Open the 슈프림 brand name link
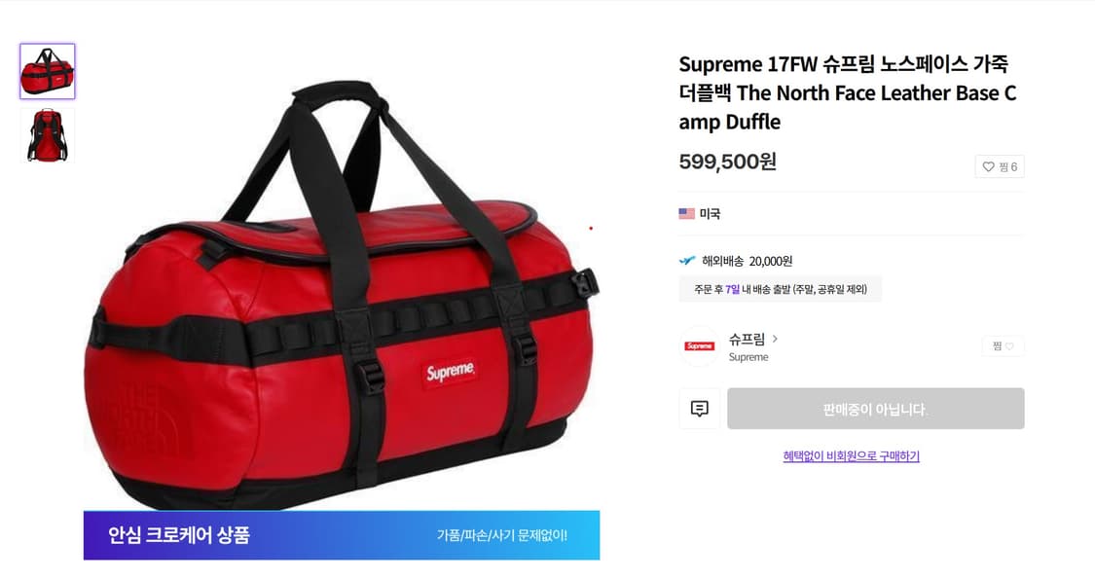 tap(747, 339)
